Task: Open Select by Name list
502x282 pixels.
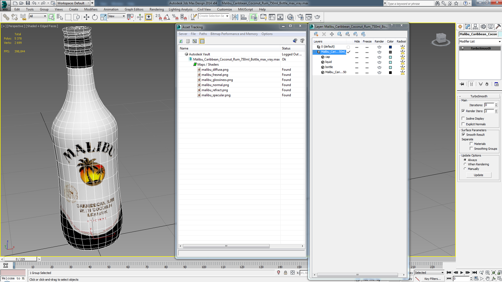Action: [60, 17]
